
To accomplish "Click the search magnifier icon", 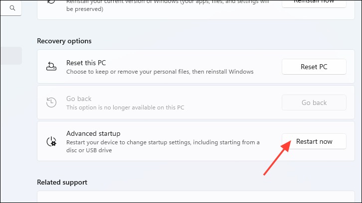I will pyautogui.click(x=12, y=8).
